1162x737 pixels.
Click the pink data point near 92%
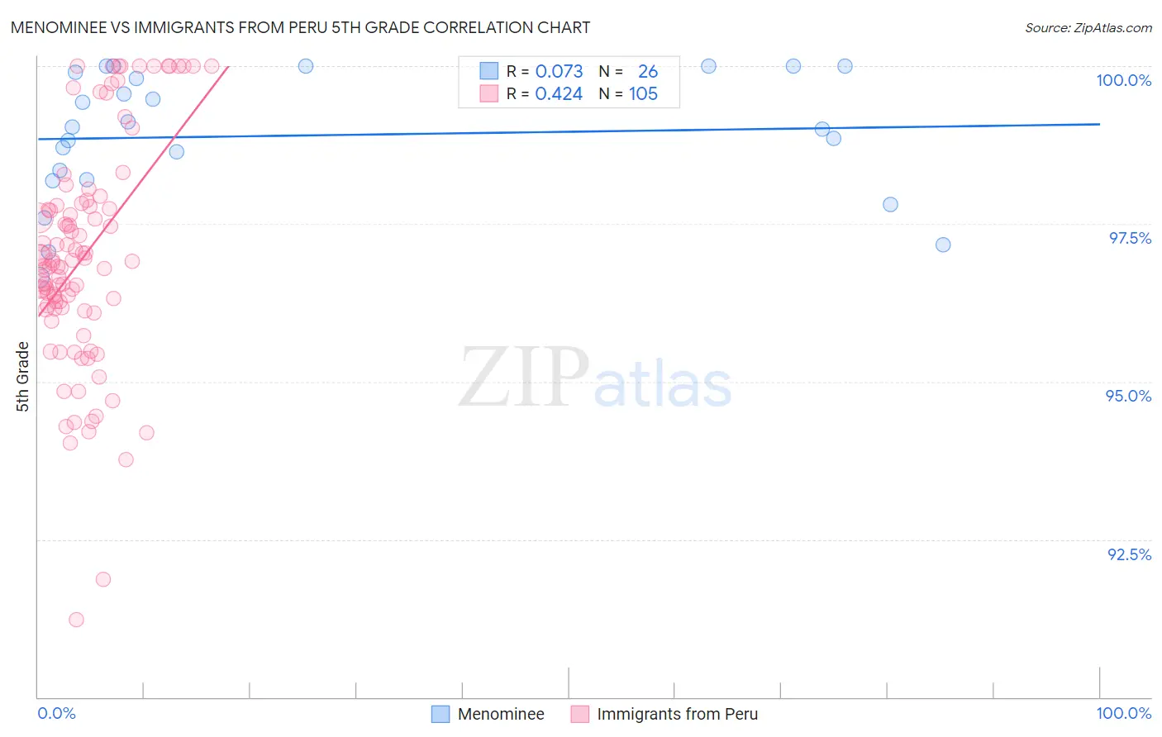103,579
